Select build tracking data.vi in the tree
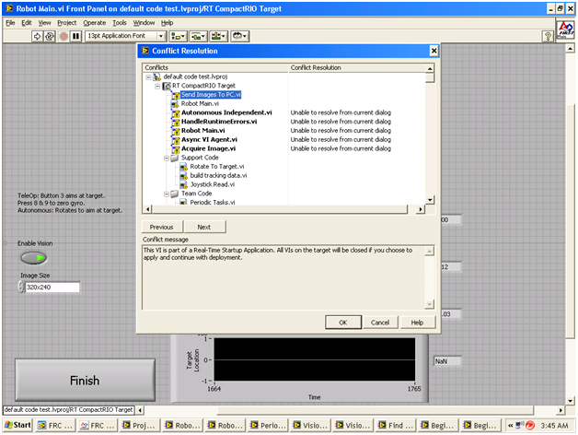Image resolution: width=578 pixels, height=435 pixels. coord(218,175)
